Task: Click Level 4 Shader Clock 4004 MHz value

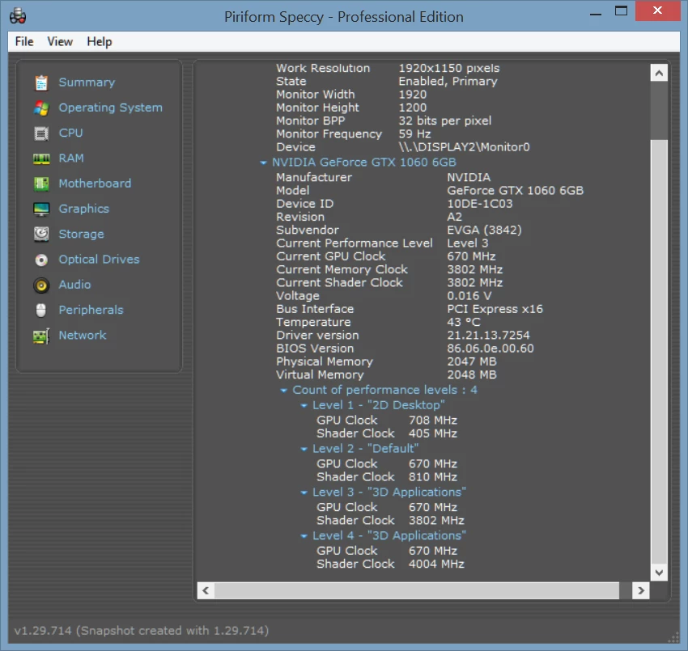Action: tap(436, 564)
